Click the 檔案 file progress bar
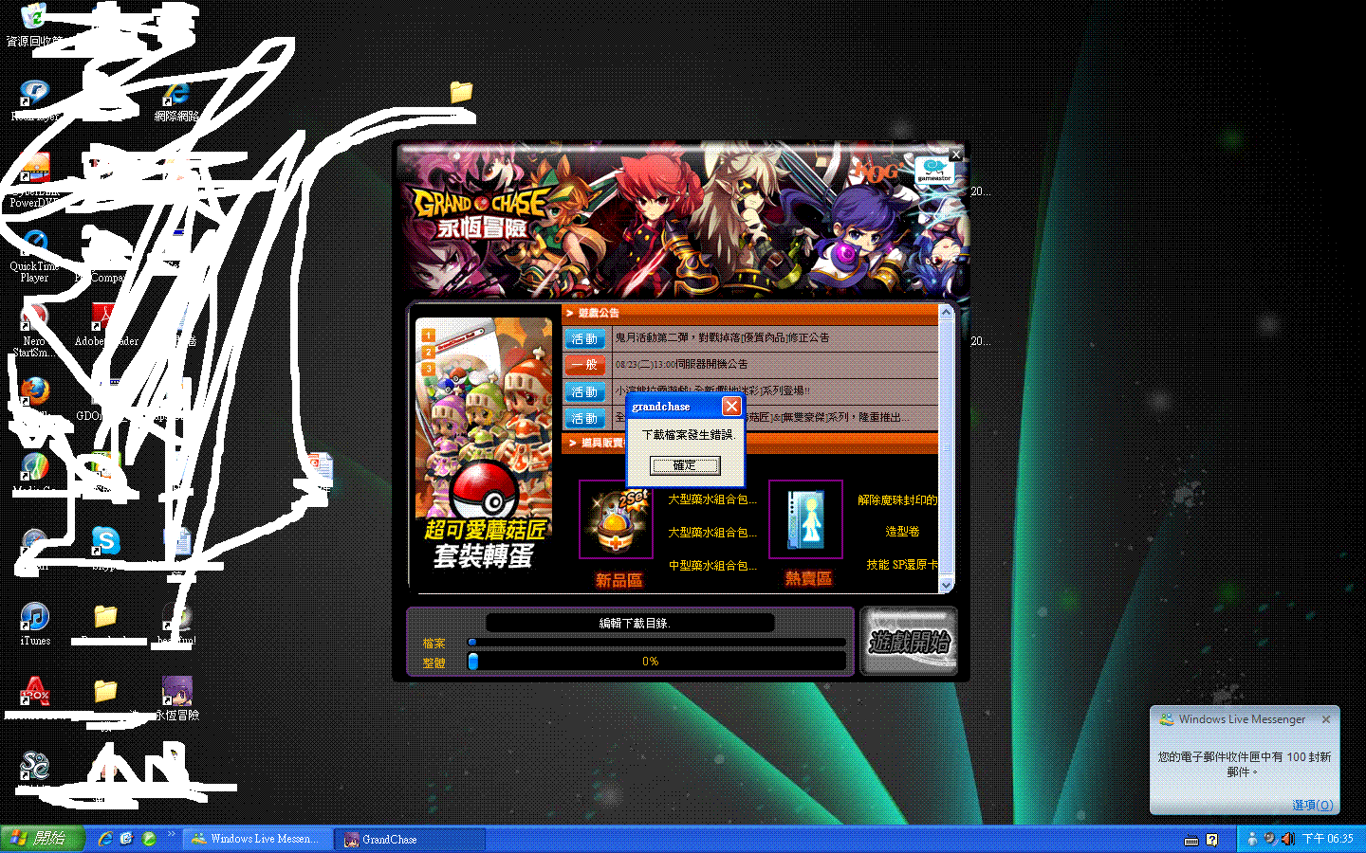1366x853 pixels. point(655,643)
